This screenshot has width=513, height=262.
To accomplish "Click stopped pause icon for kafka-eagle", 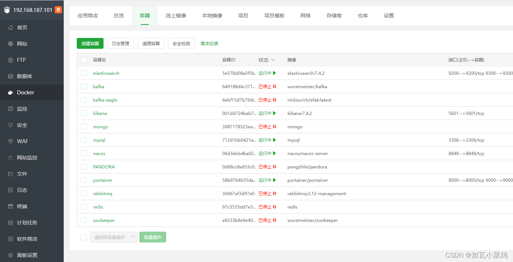I will pyautogui.click(x=274, y=100).
